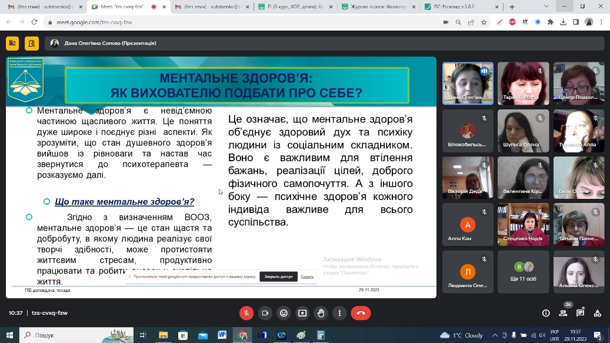Open notification center with 2 badge

click(598, 335)
